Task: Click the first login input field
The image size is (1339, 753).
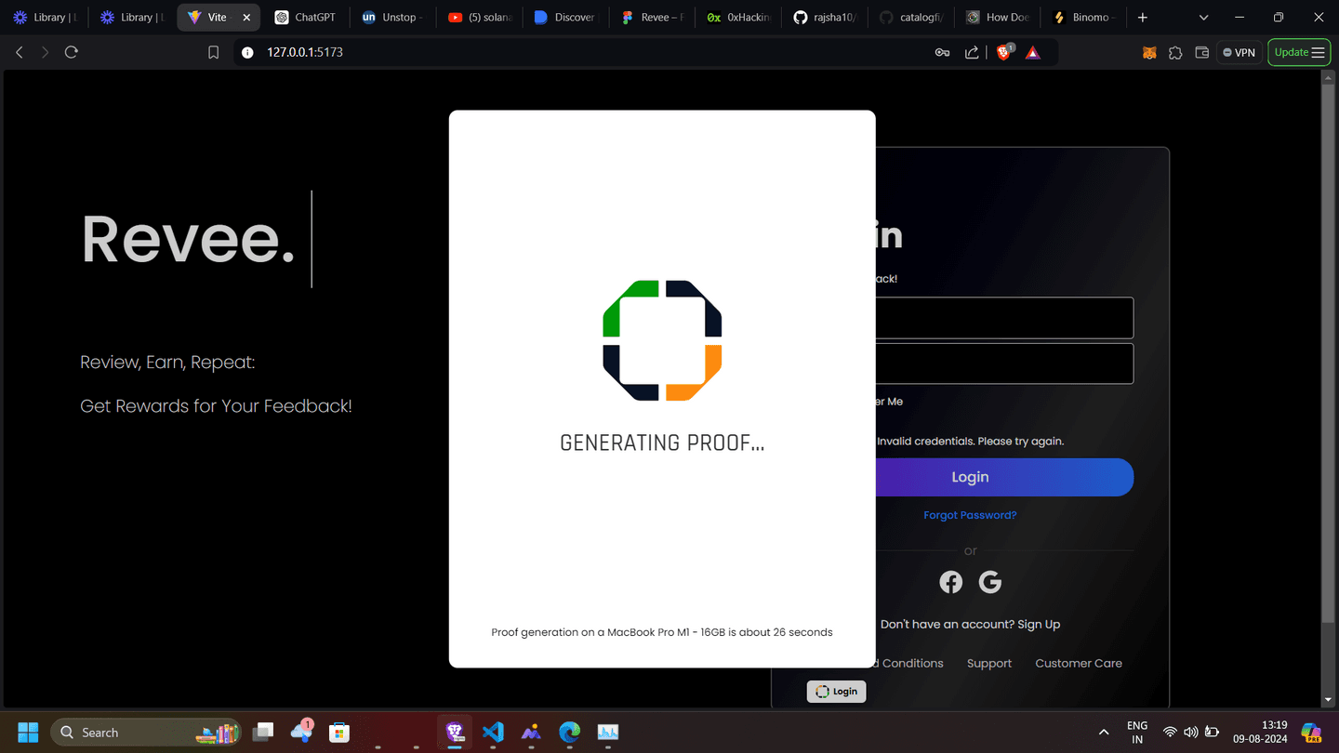Action: coord(1004,318)
